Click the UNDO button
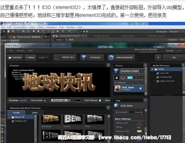 click(x=30, y=57)
